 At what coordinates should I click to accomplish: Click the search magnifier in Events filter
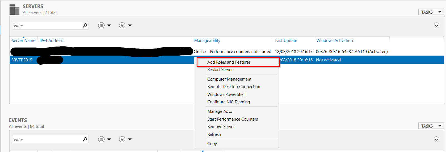coord(85,139)
